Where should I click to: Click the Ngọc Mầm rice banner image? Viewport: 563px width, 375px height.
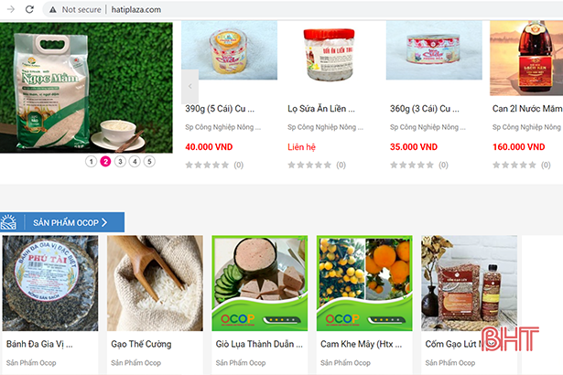[86, 88]
